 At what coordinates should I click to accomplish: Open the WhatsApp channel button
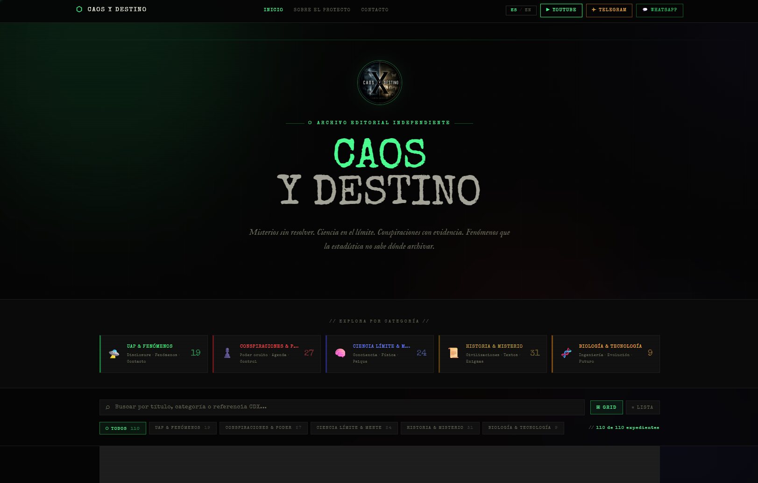tap(659, 10)
